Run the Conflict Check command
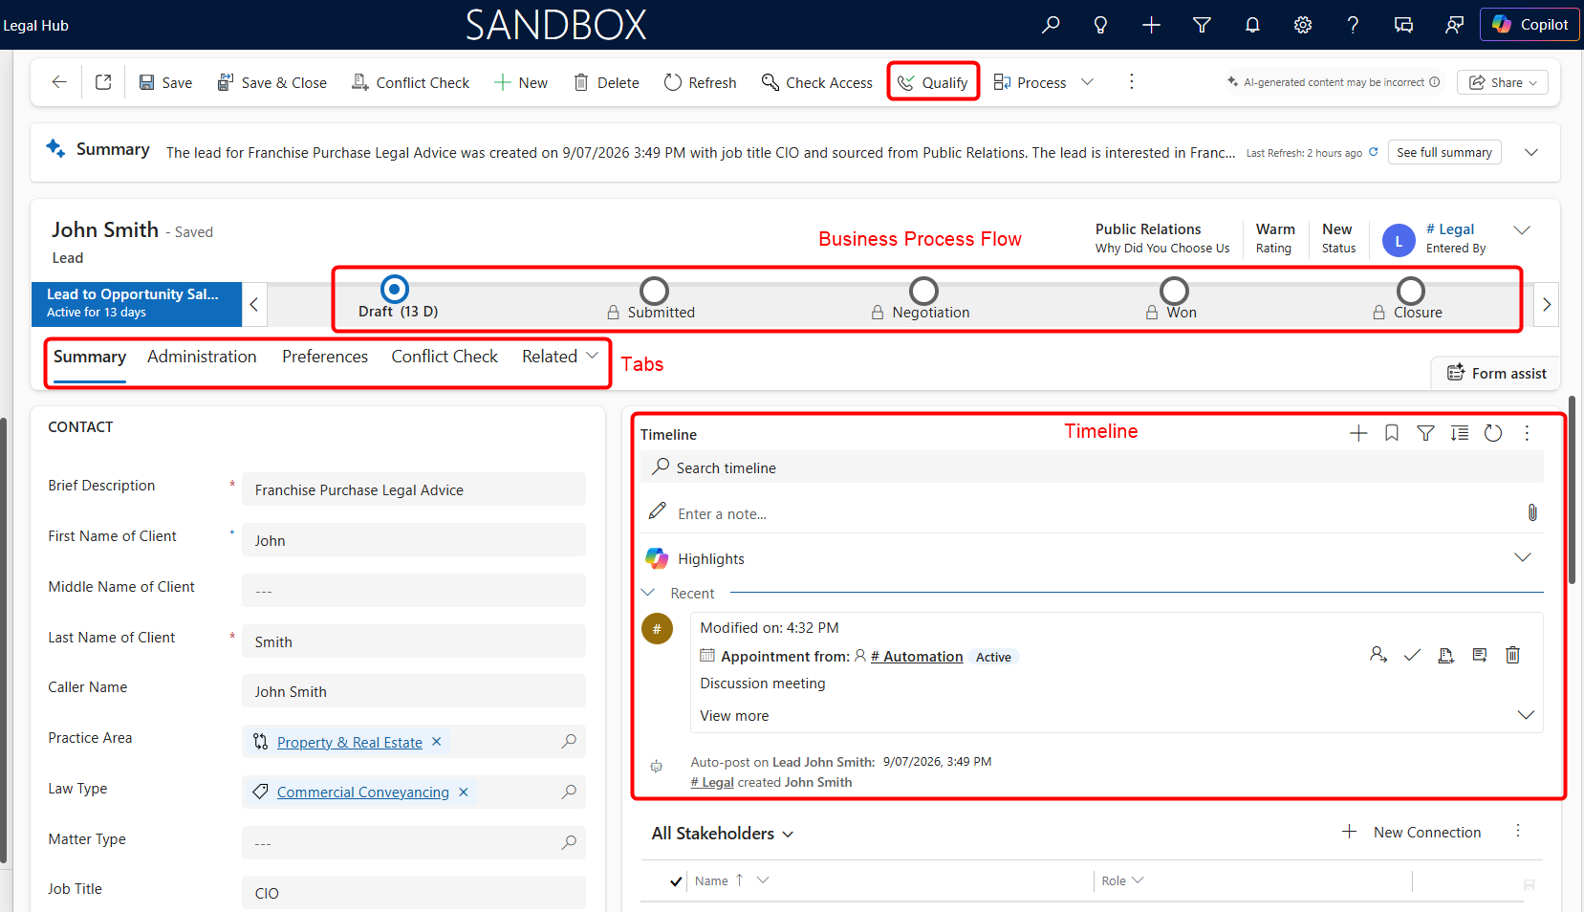Viewport: 1584px width, 912px height. [x=410, y=83]
